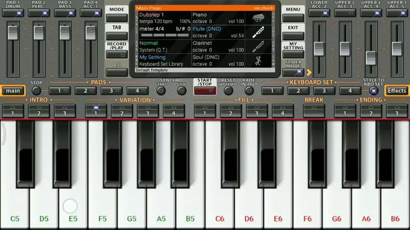
Task: Toggle the UPPER 1 ACC.5 mute button
Action: pos(397,13)
